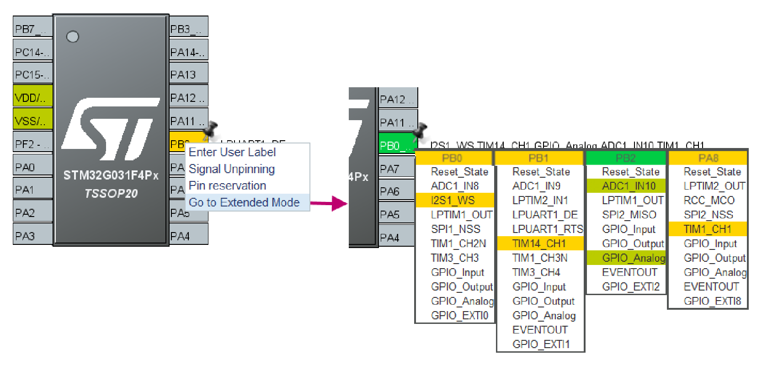
Task: Select TIM3_CH3 in the PB0 column
Action: point(455,258)
